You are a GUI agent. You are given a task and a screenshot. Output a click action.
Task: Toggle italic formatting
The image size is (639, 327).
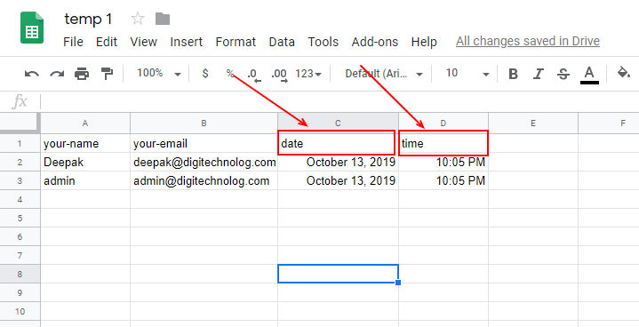(539, 74)
